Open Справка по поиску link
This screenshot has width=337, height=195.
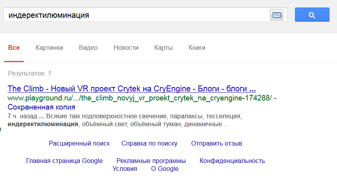pos(149,143)
